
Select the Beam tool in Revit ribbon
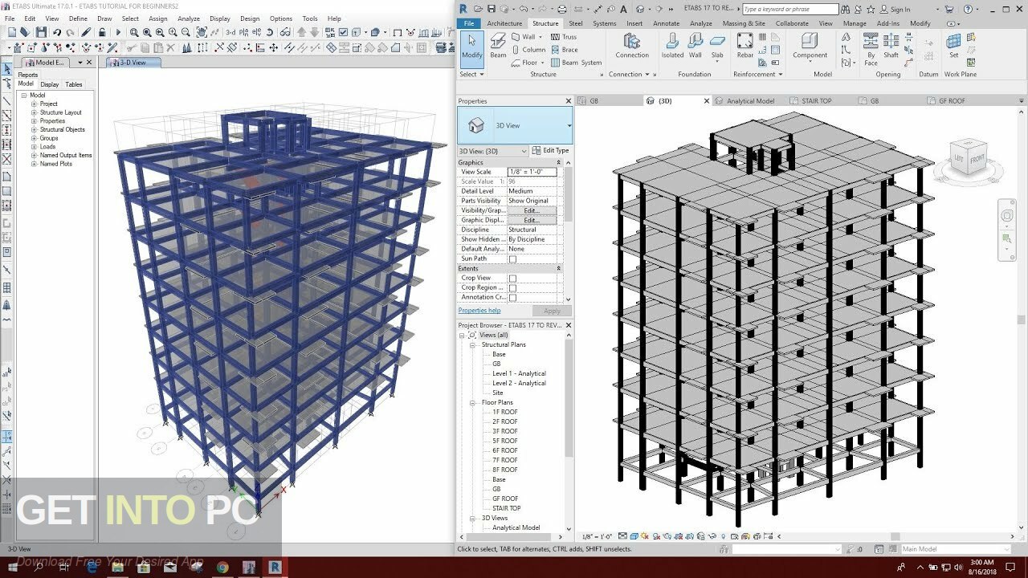point(498,45)
